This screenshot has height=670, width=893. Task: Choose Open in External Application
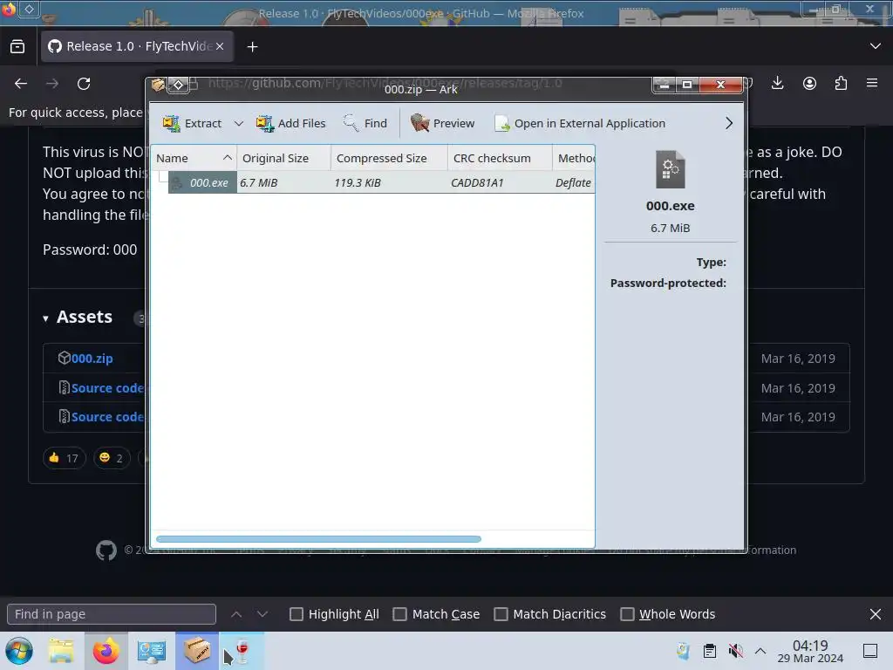[580, 123]
